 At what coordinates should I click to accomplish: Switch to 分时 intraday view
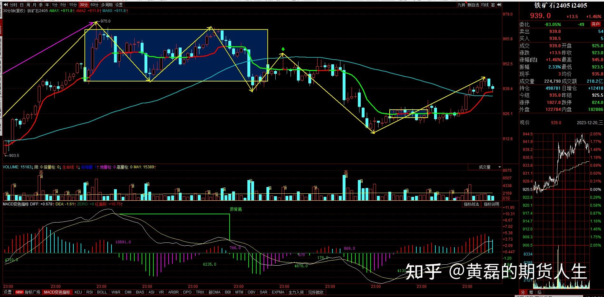click(13, 5)
